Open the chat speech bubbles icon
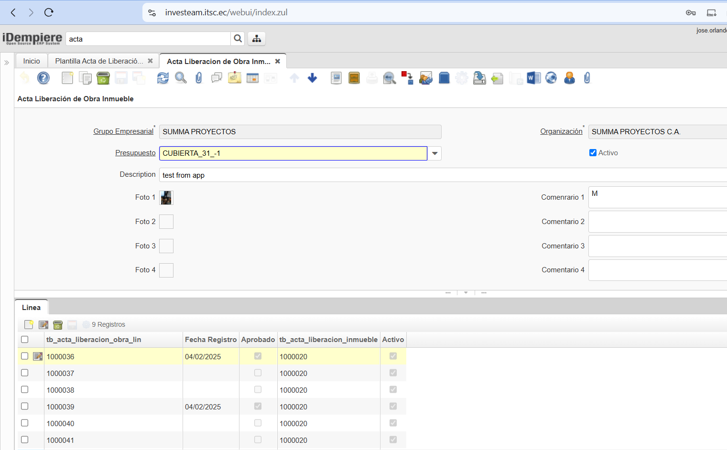The image size is (727, 450). tap(217, 78)
